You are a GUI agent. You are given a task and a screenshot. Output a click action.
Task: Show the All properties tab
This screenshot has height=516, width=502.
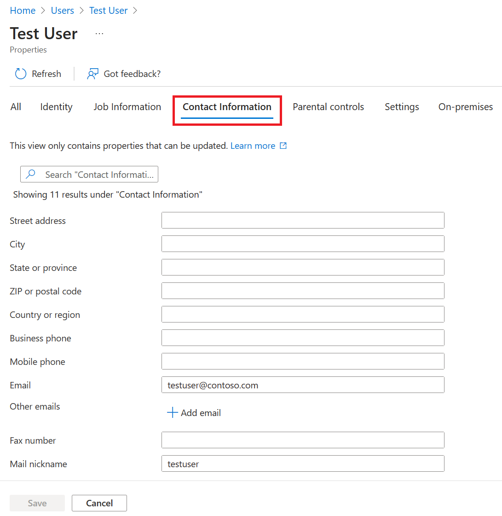click(x=16, y=107)
